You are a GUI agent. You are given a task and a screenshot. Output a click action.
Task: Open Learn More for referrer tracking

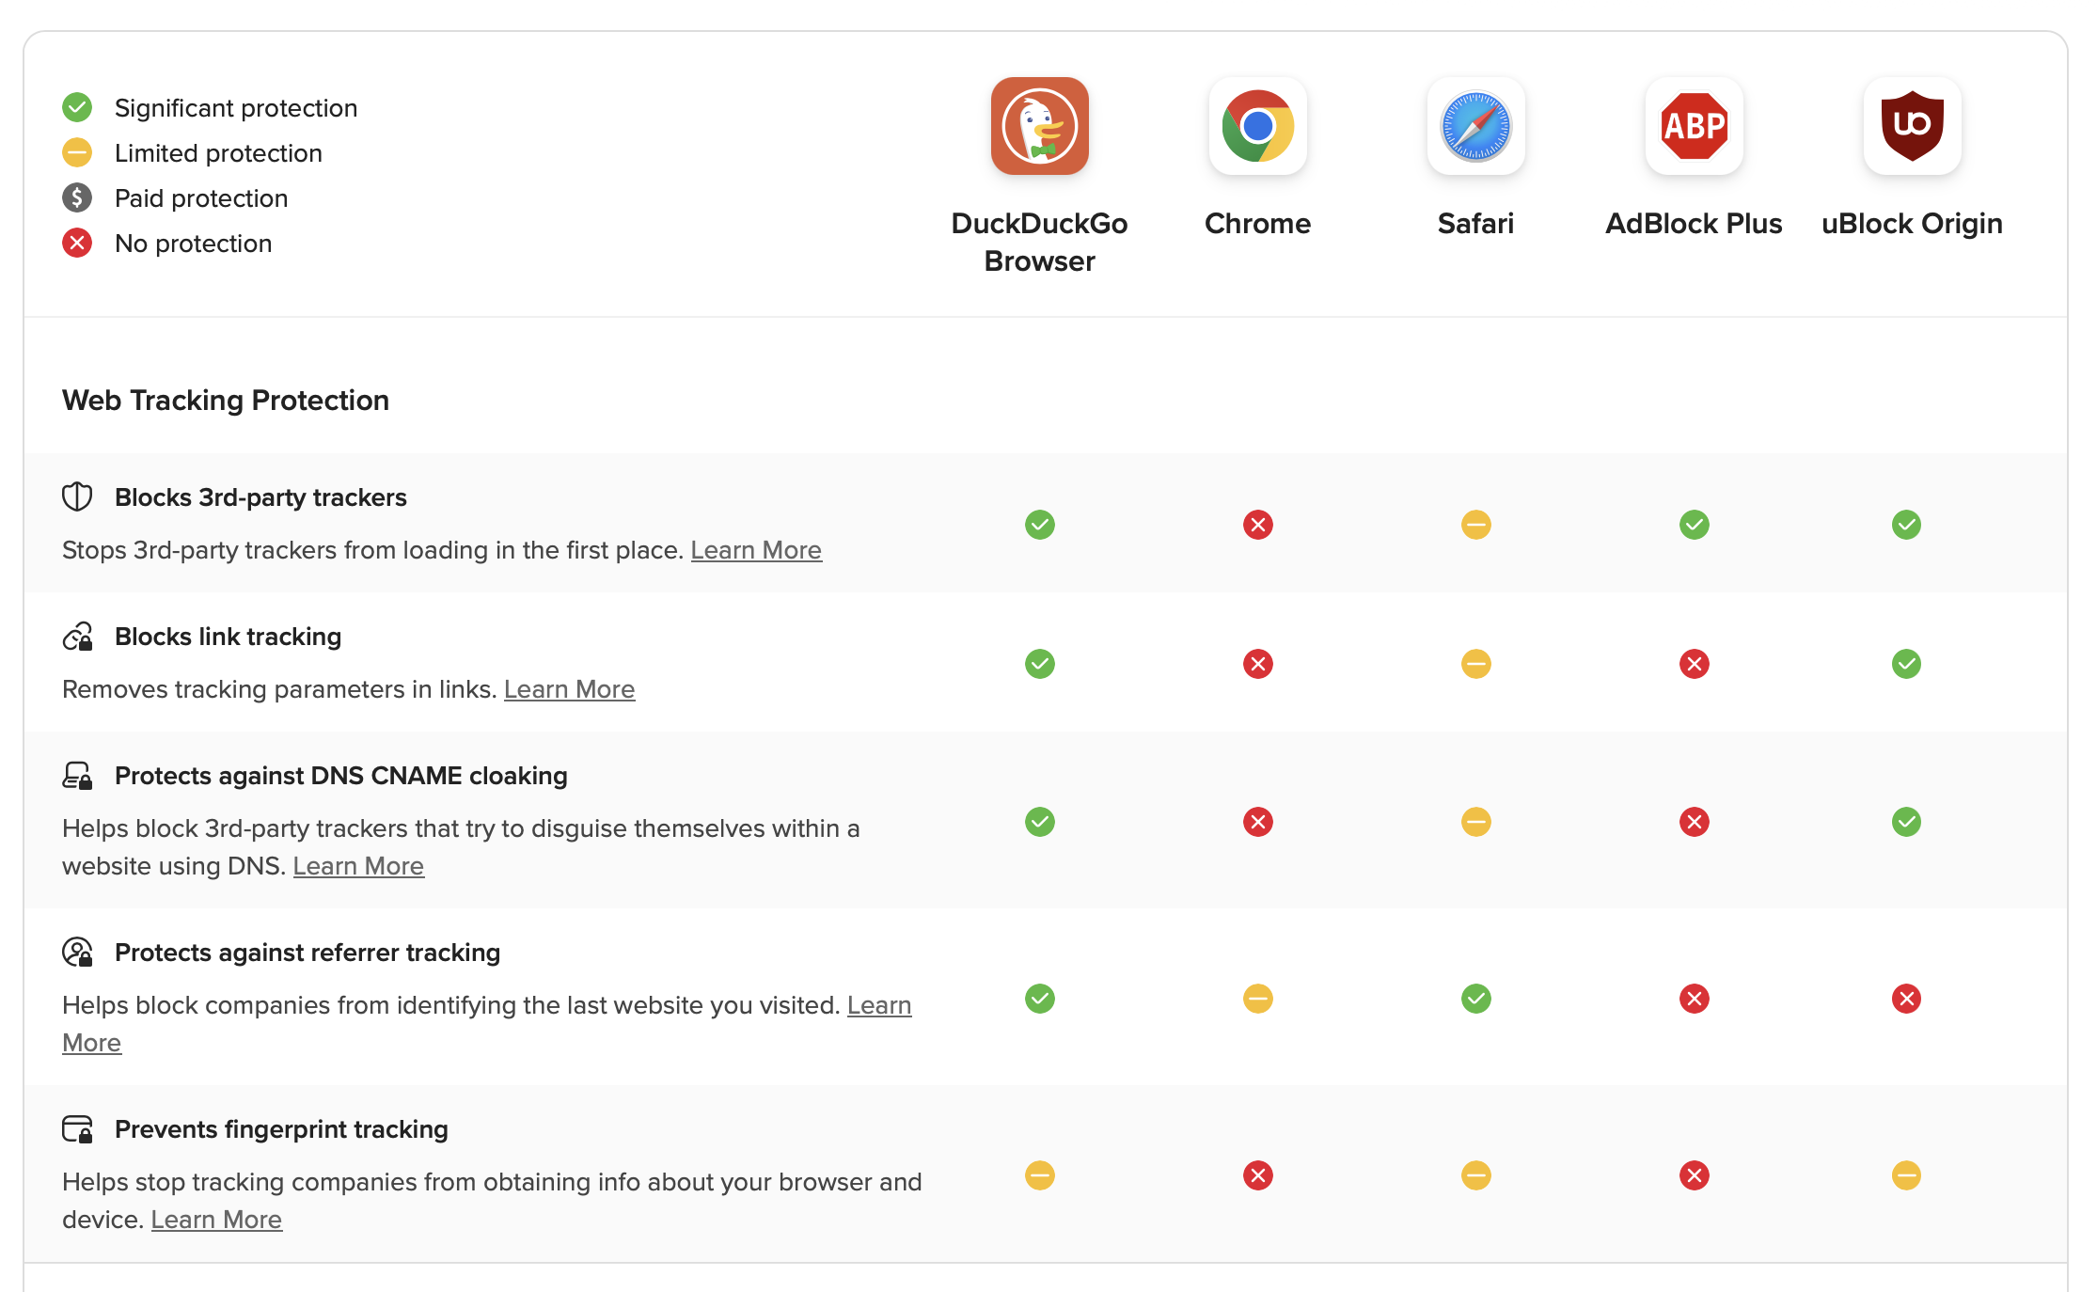tap(878, 1005)
